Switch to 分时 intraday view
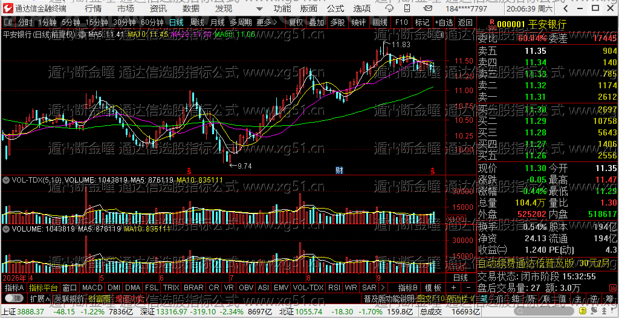Image resolution: width=619 pixels, height=318 pixels. (25, 22)
